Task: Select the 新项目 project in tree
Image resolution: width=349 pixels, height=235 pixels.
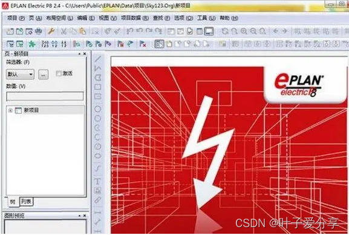Action: click(x=31, y=110)
